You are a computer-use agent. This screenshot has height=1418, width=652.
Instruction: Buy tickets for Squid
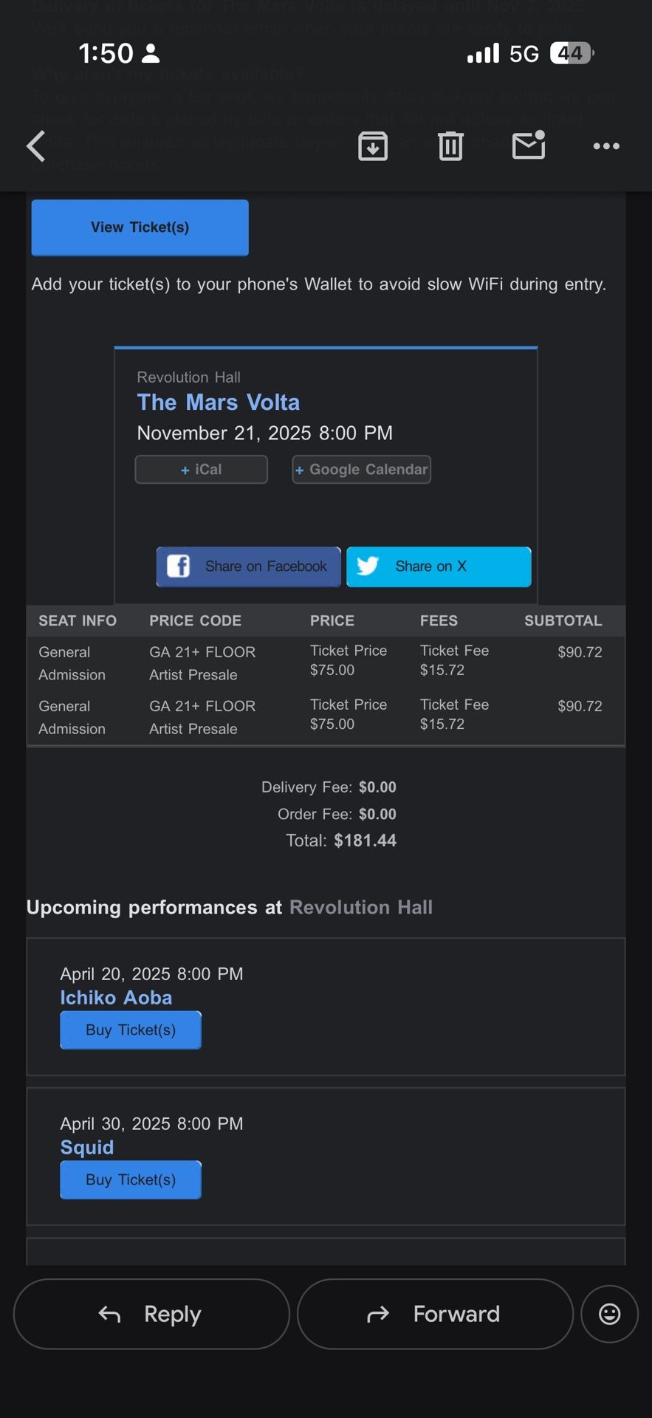(x=131, y=1179)
